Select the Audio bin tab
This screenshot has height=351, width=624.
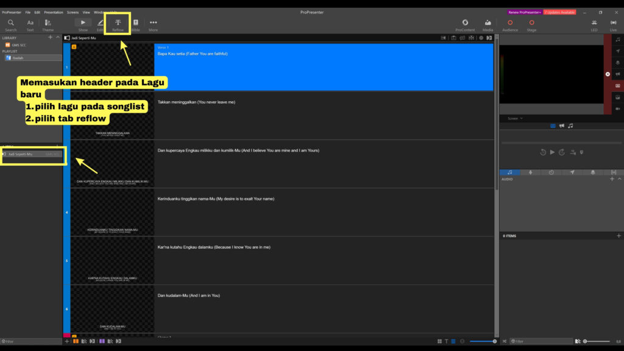[510, 172]
